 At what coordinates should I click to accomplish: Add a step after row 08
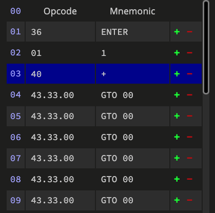(177, 179)
